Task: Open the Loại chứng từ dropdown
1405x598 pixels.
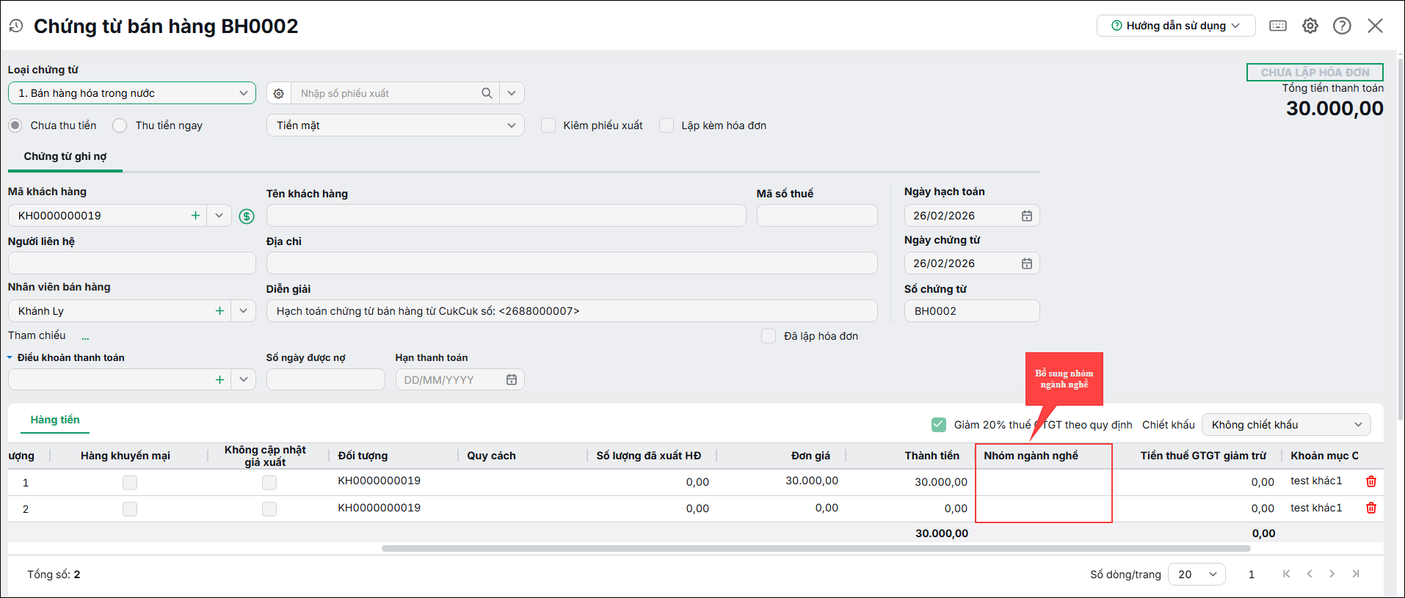Action: (x=132, y=93)
